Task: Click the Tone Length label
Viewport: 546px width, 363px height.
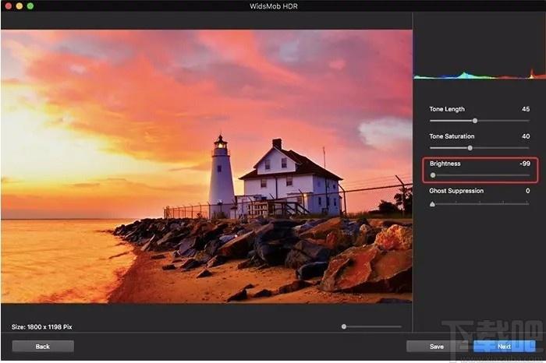Action: [447, 109]
